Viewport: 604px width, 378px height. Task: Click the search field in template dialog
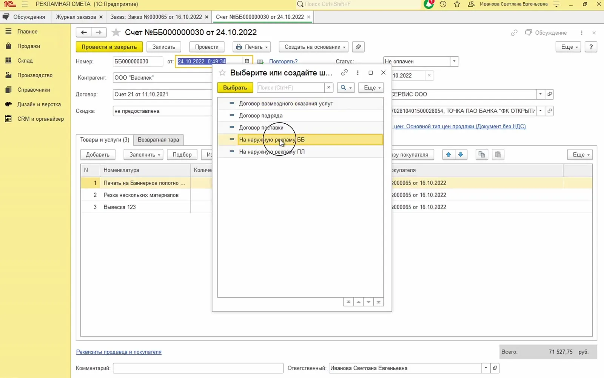(x=290, y=88)
